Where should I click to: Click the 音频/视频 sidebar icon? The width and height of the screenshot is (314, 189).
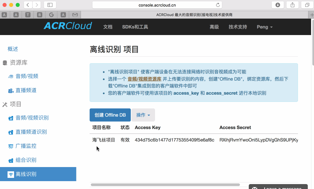pos(10,76)
